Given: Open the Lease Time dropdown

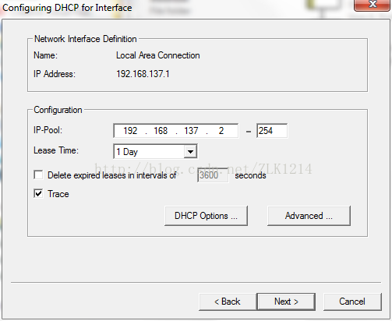Looking at the screenshot, I should point(190,152).
